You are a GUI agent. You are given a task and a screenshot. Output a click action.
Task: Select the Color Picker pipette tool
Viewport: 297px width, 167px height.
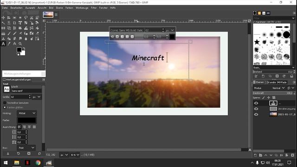(x=9, y=44)
